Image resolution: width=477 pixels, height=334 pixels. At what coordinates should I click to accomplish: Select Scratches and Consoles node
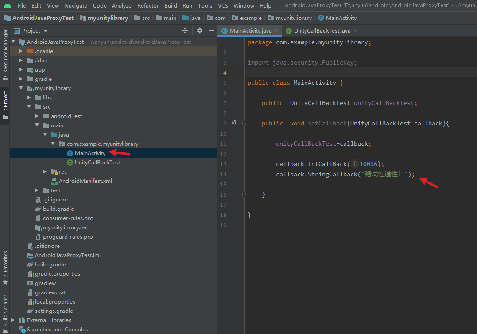[x=57, y=330]
